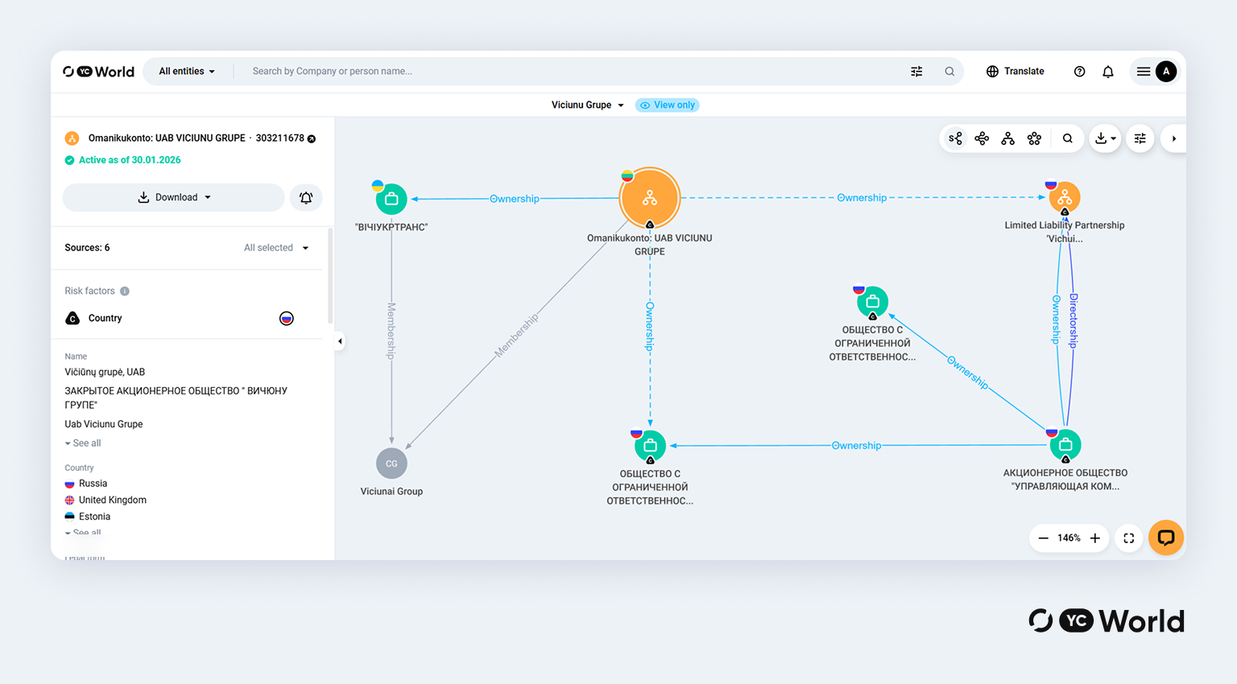
Task: Click the copy icon beside 303211678
Action: tap(312, 139)
